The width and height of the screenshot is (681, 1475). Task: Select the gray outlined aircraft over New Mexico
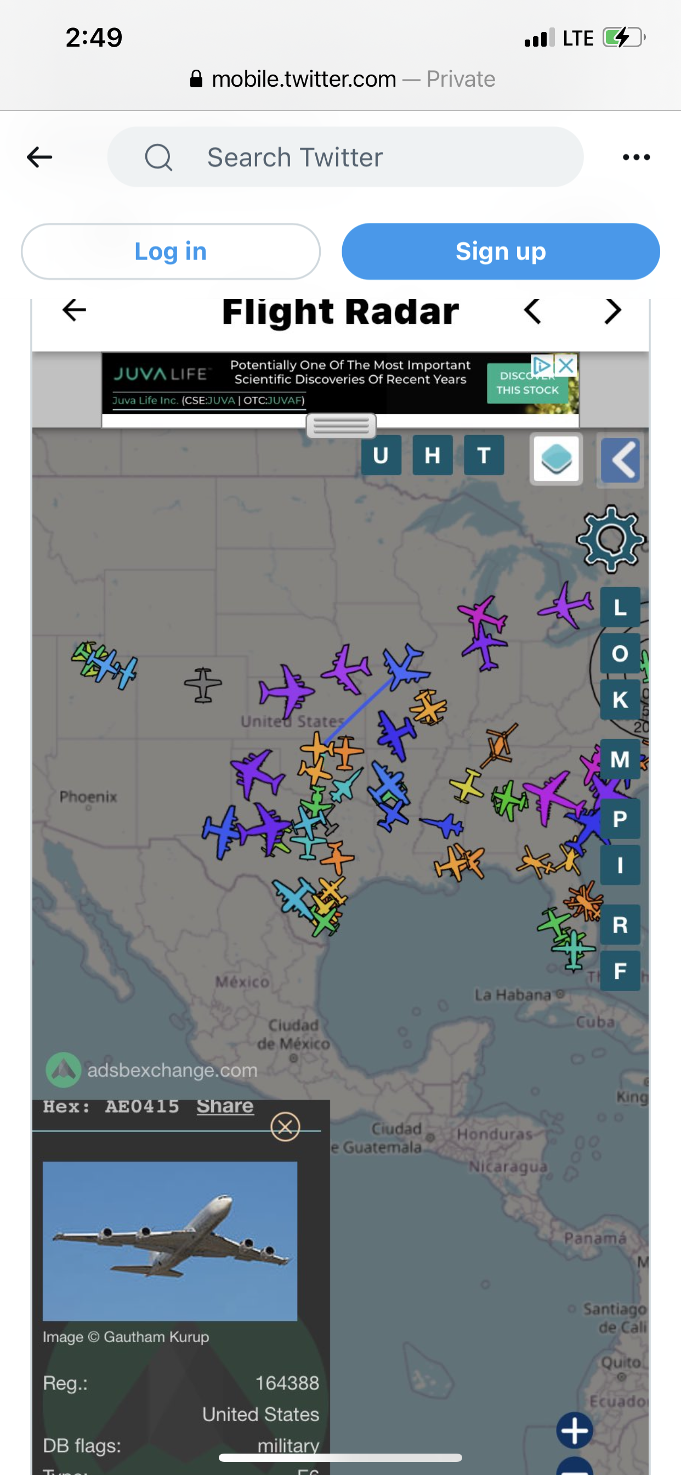click(202, 684)
